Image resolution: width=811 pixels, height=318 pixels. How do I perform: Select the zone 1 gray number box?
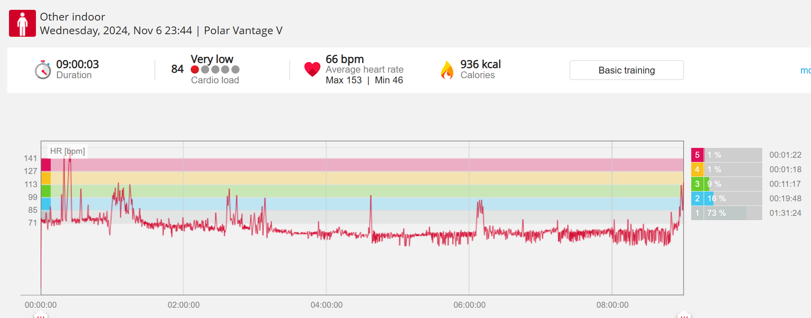click(x=697, y=213)
